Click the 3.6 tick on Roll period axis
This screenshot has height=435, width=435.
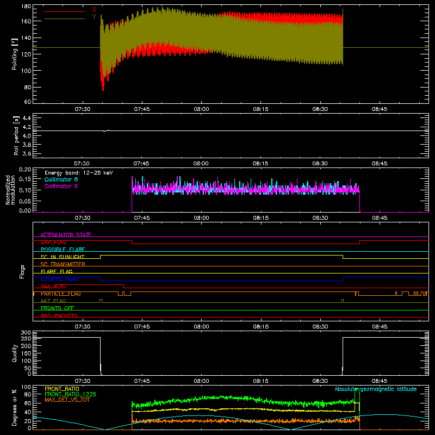(x=27, y=153)
